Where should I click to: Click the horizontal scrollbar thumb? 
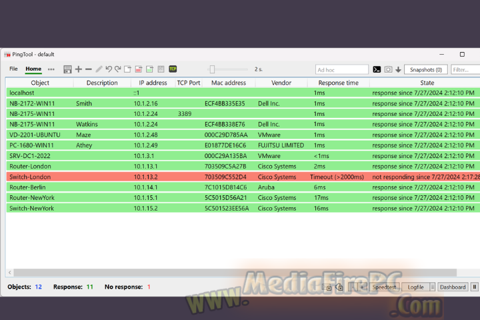pos(235,272)
